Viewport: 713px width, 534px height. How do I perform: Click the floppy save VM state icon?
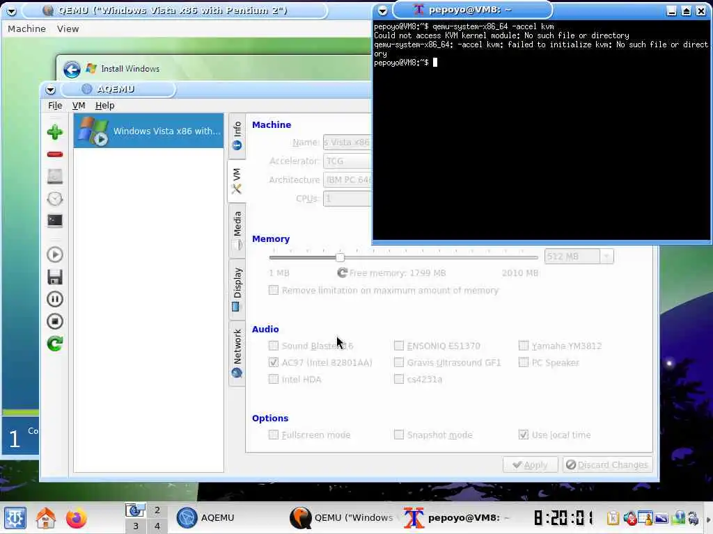click(x=55, y=277)
